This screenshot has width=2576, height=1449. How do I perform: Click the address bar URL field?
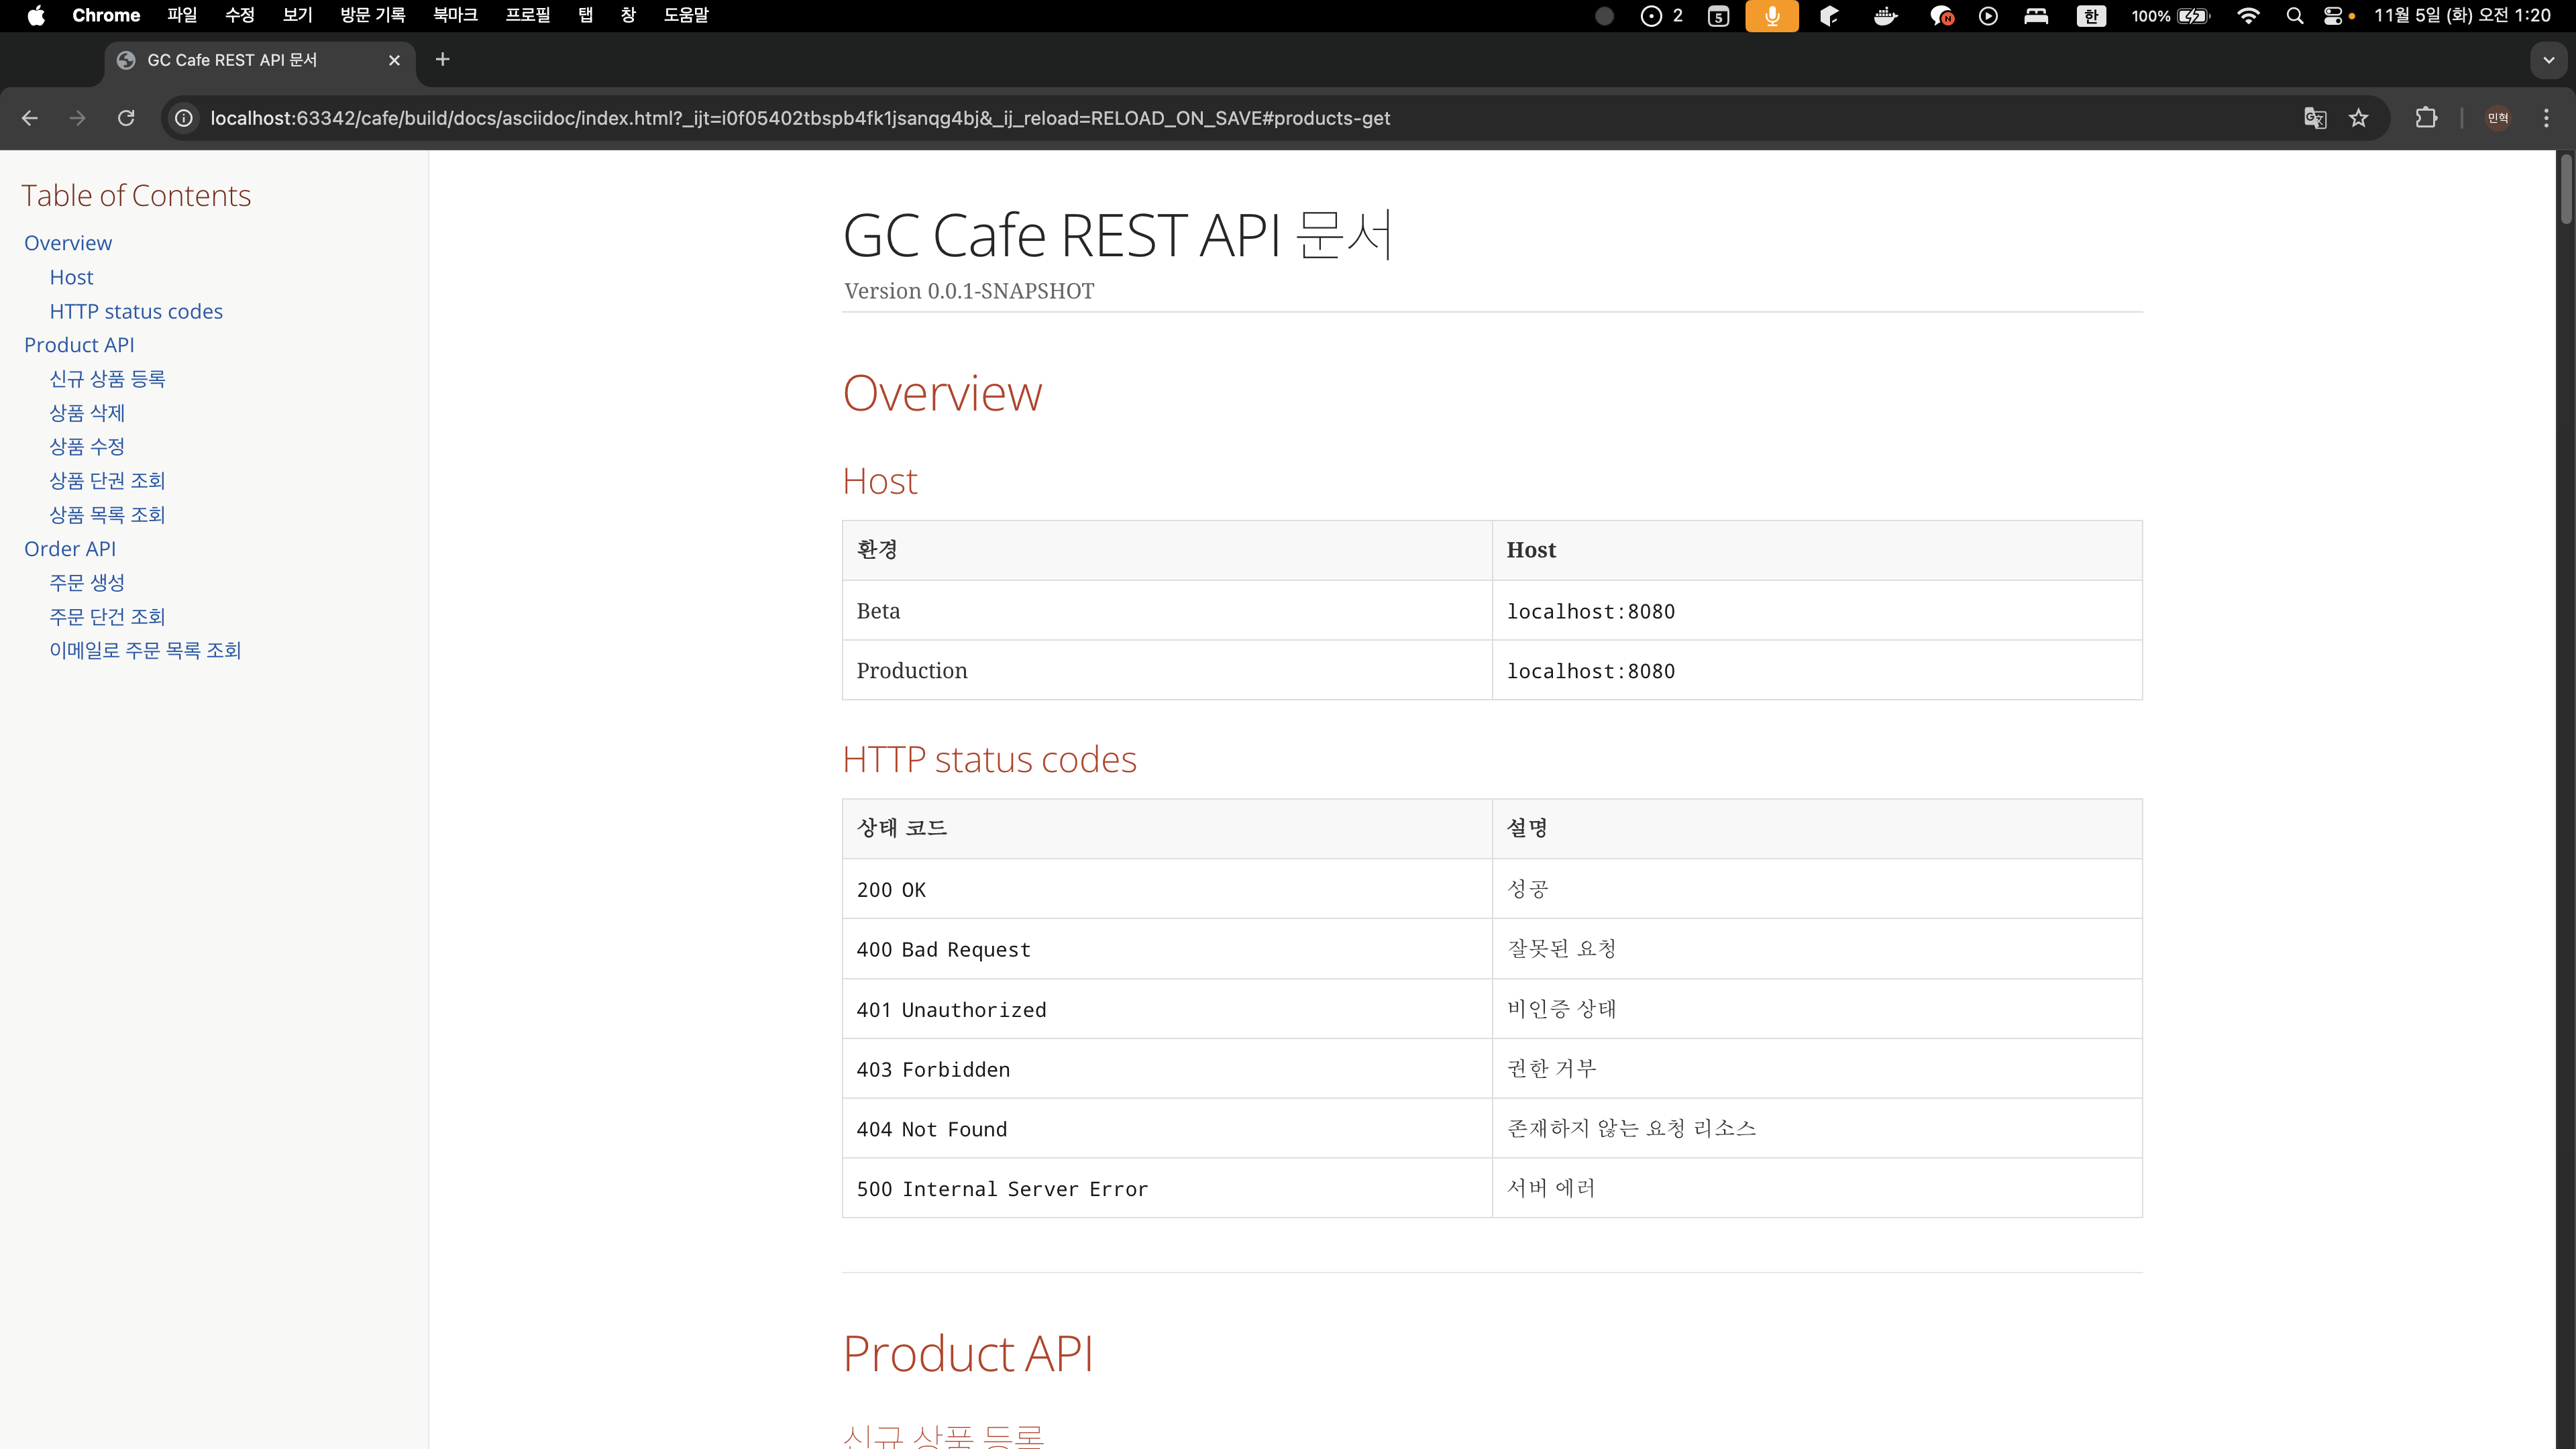pos(800,118)
